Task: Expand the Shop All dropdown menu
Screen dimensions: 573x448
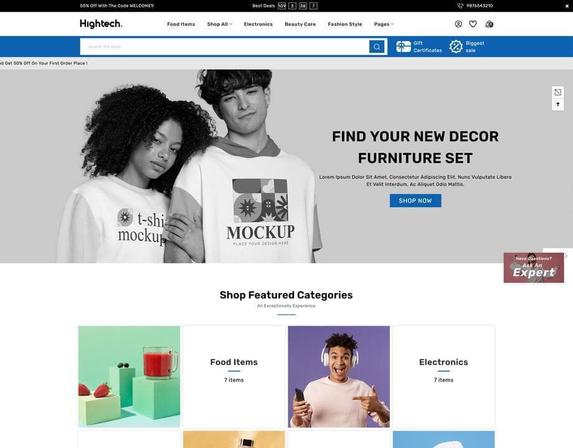Action: coord(219,24)
